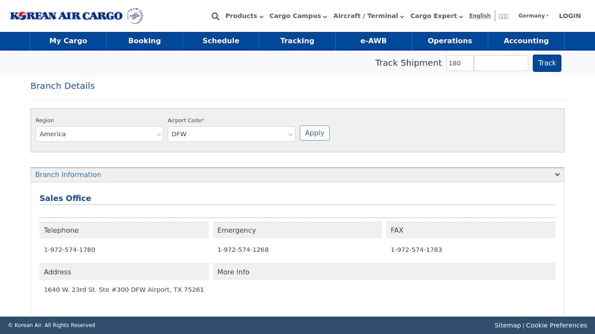Image resolution: width=595 pixels, height=334 pixels.
Task: Open the Booking tab
Action: click(144, 41)
